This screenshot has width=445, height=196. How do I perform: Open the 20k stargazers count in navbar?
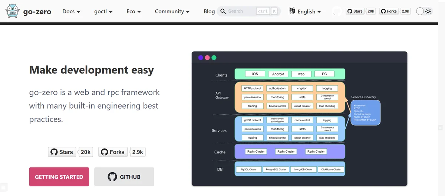coord(371,11)
